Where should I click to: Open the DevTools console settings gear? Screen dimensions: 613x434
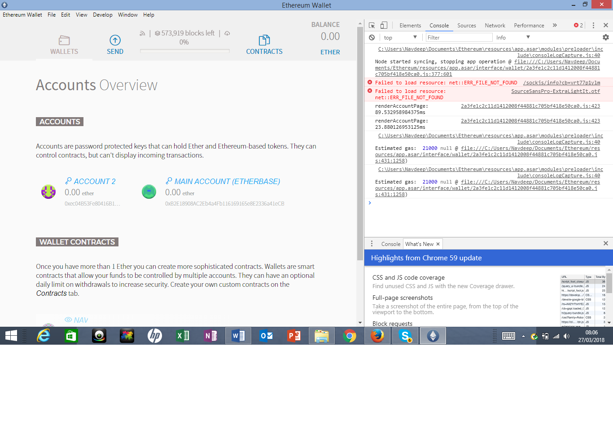click(x=607, y=37)
